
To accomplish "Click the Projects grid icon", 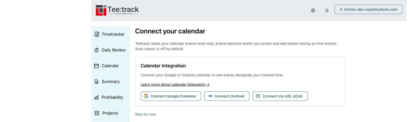I will coord(97,113).
